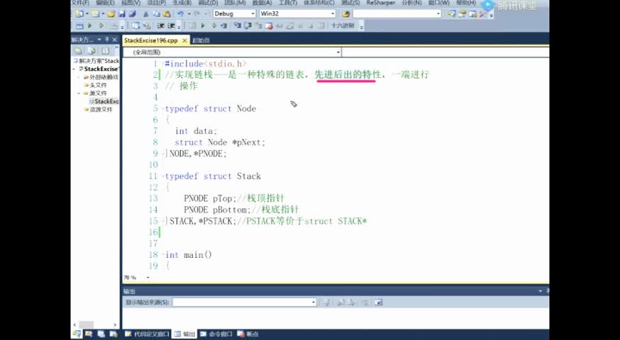
Task: Click the breakpoints window icon with red dot in debug toolbar
Action: point(269,25)
